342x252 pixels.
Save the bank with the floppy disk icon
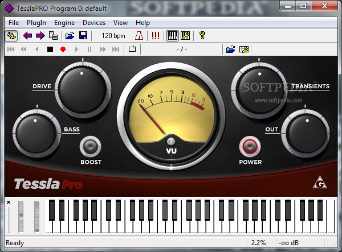pyautogui.click(x=83, y=35)
